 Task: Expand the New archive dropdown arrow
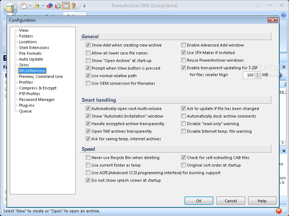coord(30,6)
